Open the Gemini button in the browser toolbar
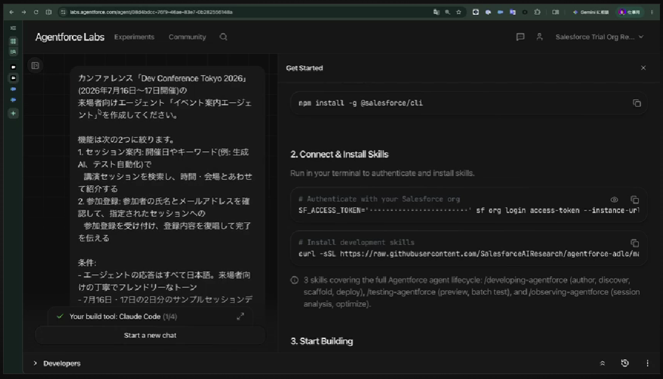Screen dimensions: 663x379 pyautogui.click(x=590, y=12)
